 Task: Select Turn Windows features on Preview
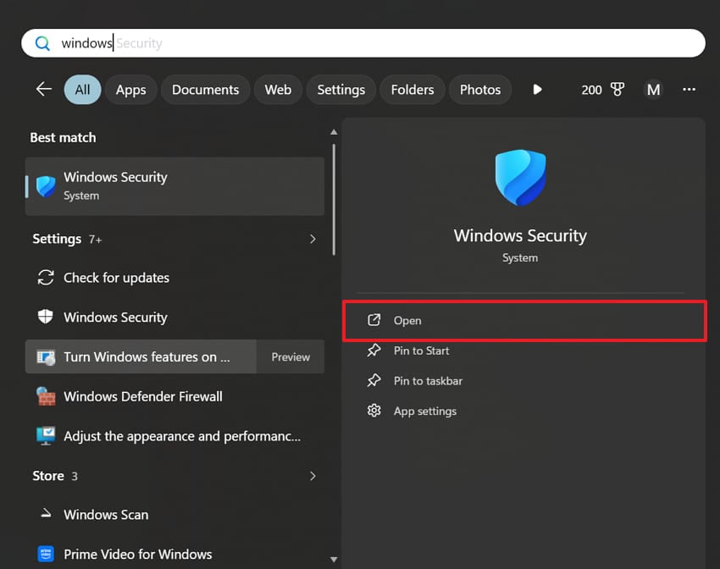pyautogui.click(x=140, y=356)
